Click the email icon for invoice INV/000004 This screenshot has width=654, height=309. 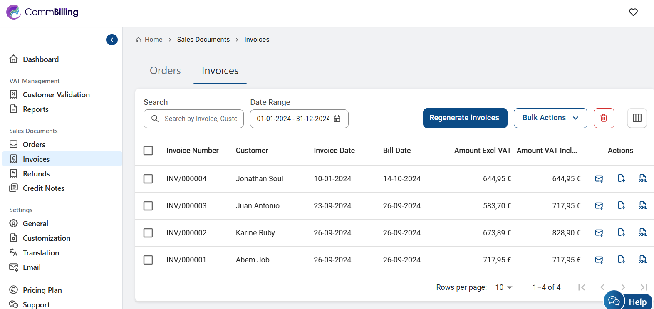pos(599,179)
